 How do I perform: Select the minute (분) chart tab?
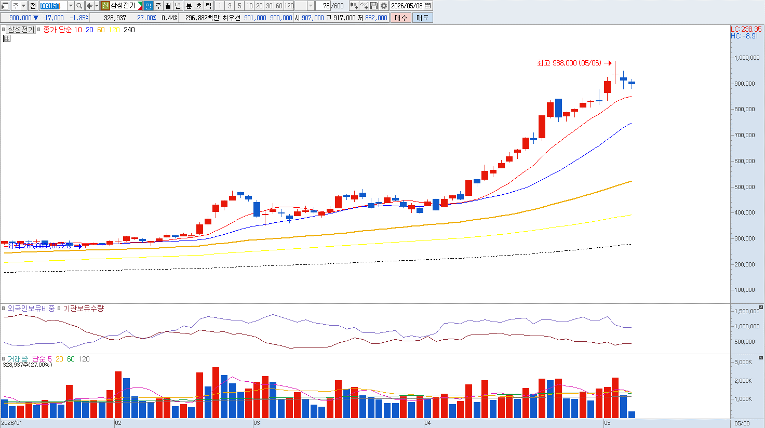tap(189, 6)
